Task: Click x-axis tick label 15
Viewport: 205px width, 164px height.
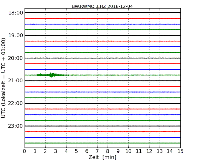Action: pos(180,151)
